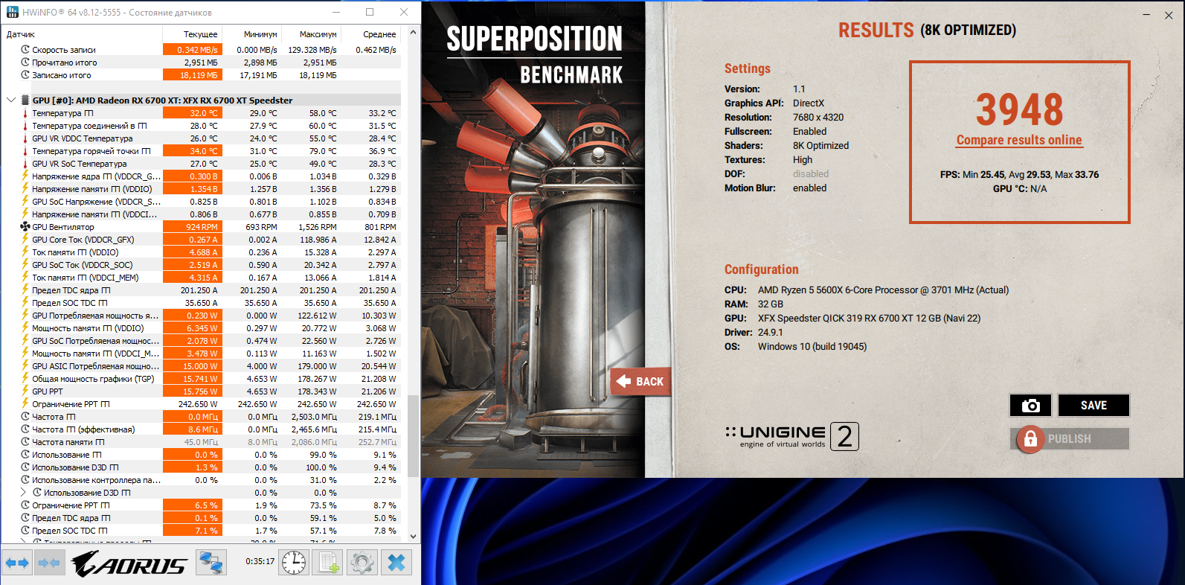
Task: Click the Максимум column header
Action: pos(311,34)
